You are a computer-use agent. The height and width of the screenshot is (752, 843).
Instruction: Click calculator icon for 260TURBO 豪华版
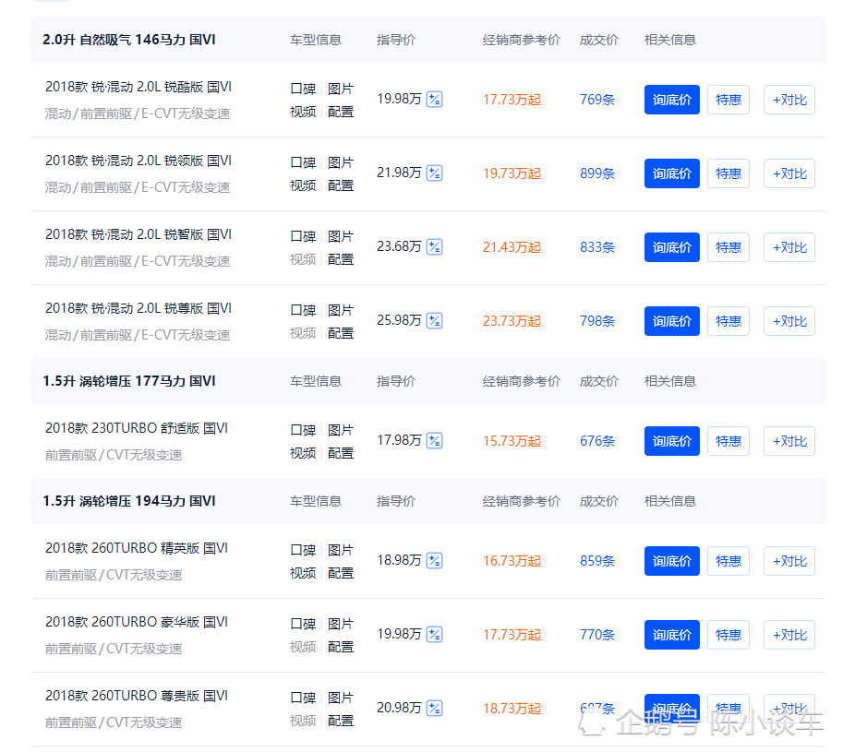pyautogui.click(x=435, y=635)
